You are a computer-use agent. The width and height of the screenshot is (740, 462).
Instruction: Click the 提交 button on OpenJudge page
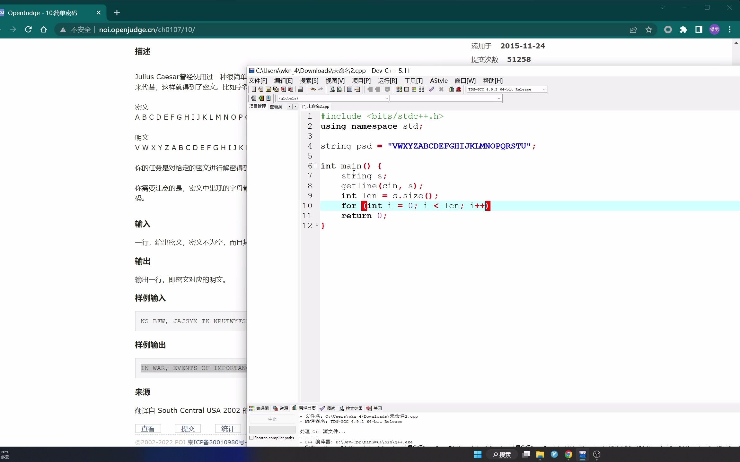[x=188, y=429]
